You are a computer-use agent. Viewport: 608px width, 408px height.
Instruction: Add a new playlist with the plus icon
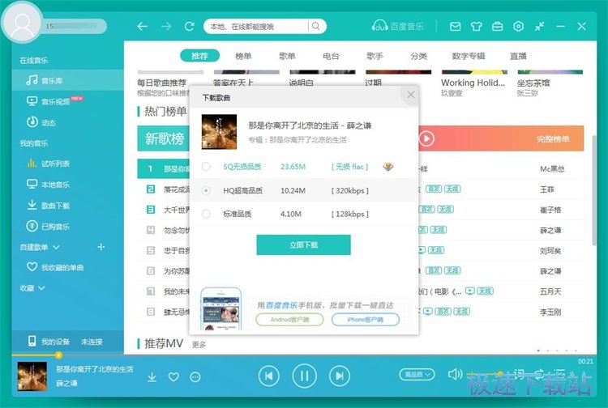pos(101,247)
